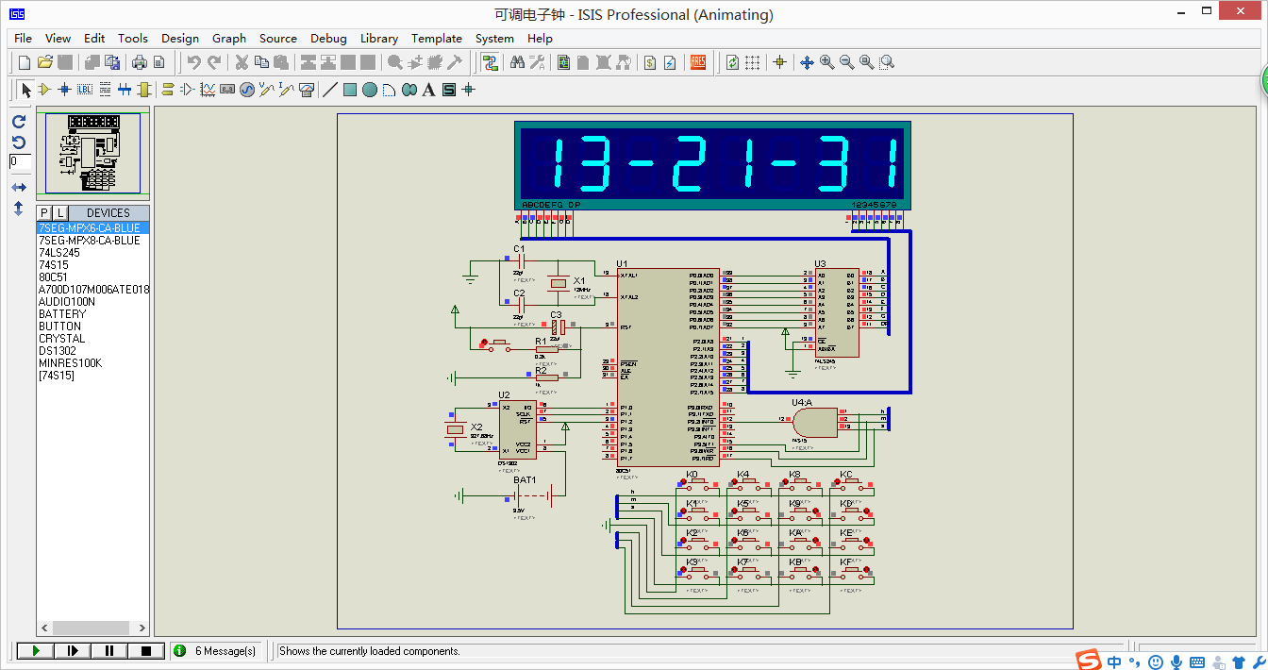1268x670 pixels.
Task: Redraw the display with refresh icon
Action: click(x=732, y=62)
